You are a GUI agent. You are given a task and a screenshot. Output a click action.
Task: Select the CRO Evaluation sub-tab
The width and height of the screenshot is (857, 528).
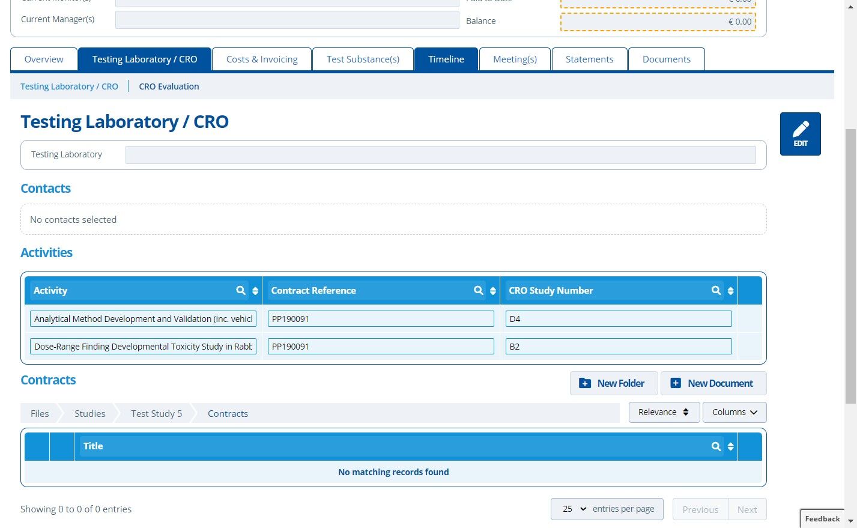pos(169,86)
